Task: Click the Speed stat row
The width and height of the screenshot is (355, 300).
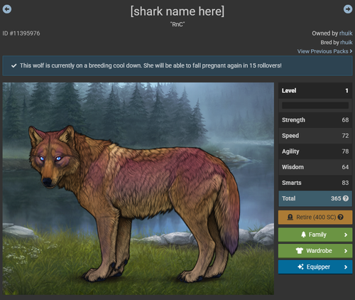Action: coord(315,136)
